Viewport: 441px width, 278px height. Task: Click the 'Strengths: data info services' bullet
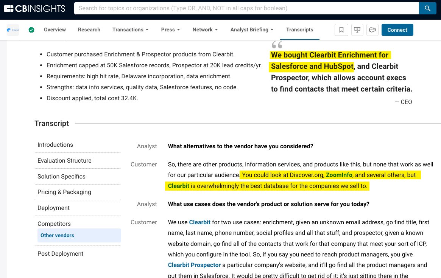click(x=142, y=87)
